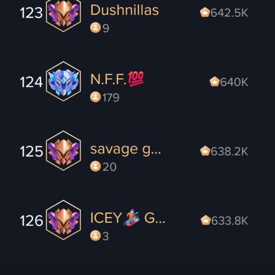Open Dushnillas team badge at rank 123
The width and height of the screenshot is (275, 275).
63,14
